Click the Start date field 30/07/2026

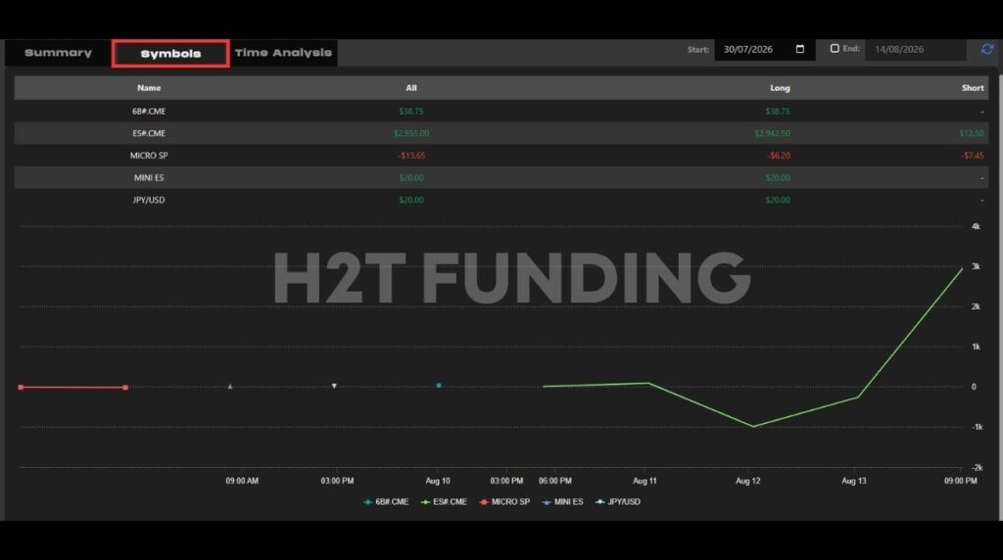click(x=764, y=49)
